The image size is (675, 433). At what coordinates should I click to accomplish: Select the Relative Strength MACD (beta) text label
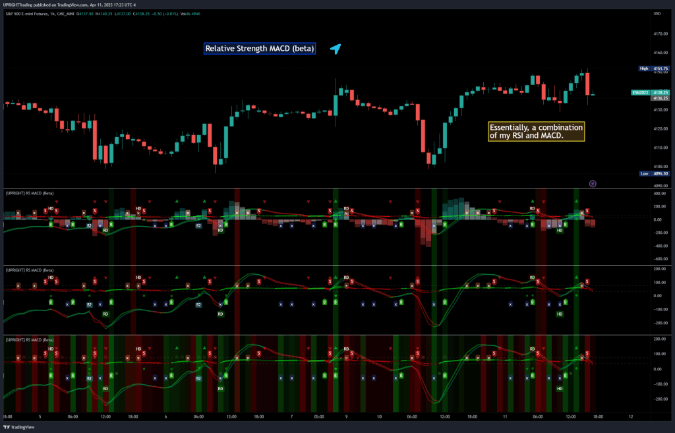259,48
